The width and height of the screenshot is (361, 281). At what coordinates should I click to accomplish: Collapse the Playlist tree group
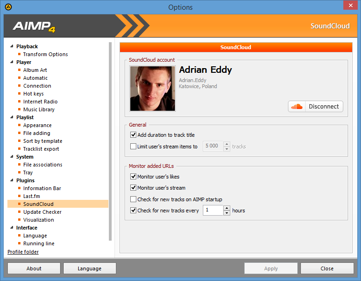pos(12,117)
